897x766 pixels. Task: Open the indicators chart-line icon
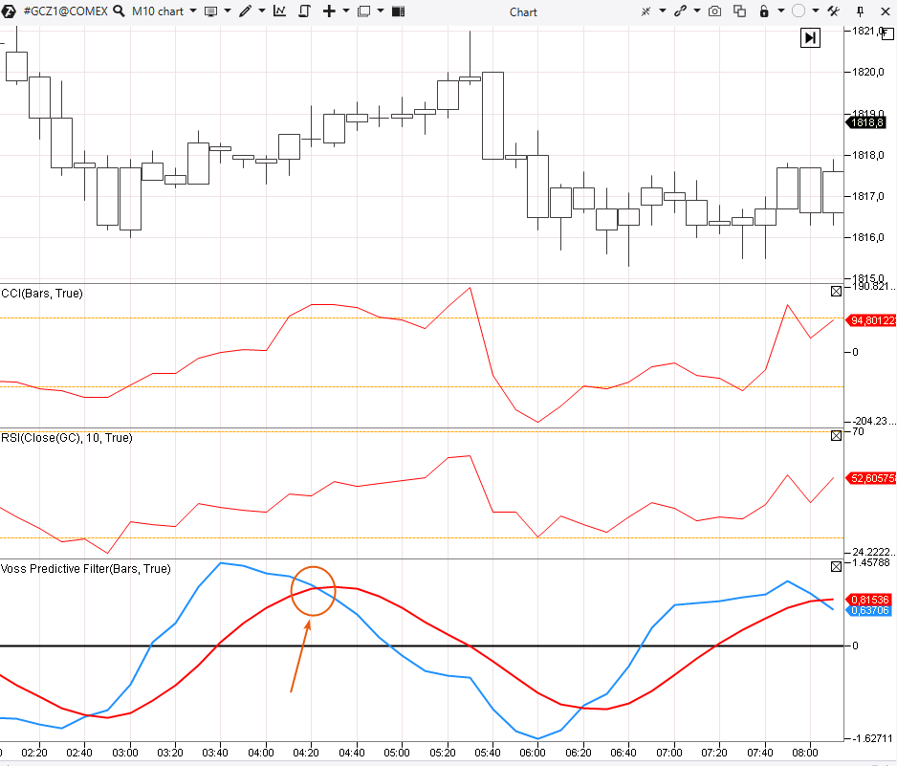279,11
